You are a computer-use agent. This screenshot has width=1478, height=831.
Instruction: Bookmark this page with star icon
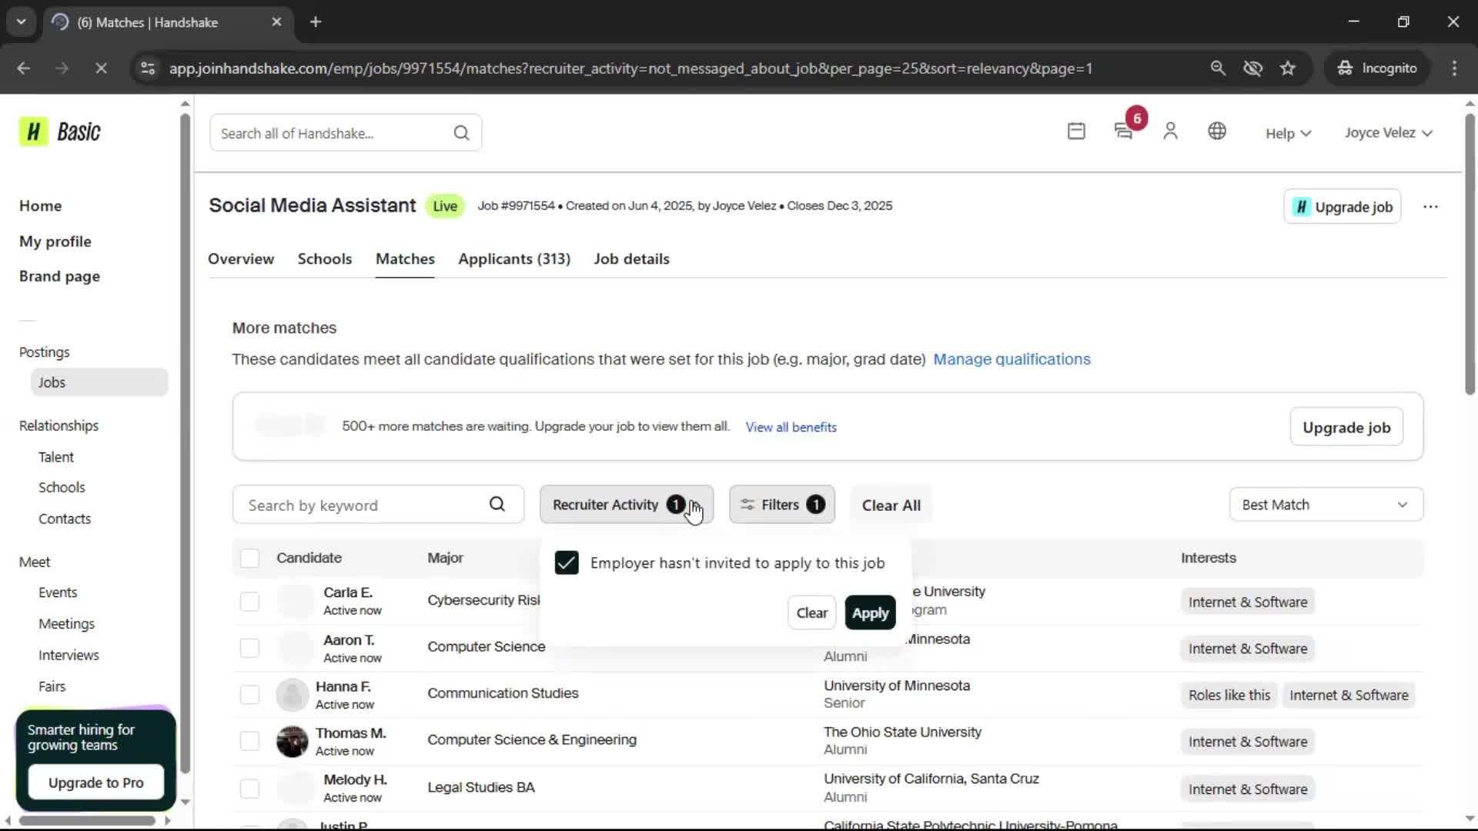(1288, 68)
